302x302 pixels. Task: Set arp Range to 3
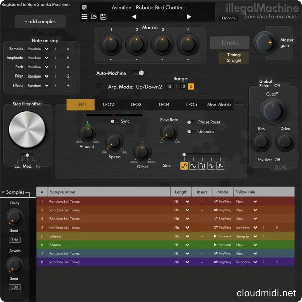[191, 86]
